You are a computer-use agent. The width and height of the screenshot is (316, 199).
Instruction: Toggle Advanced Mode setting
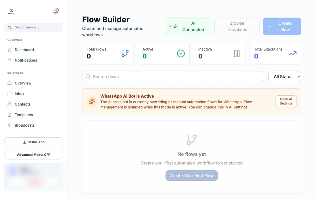tap(33, 155)
